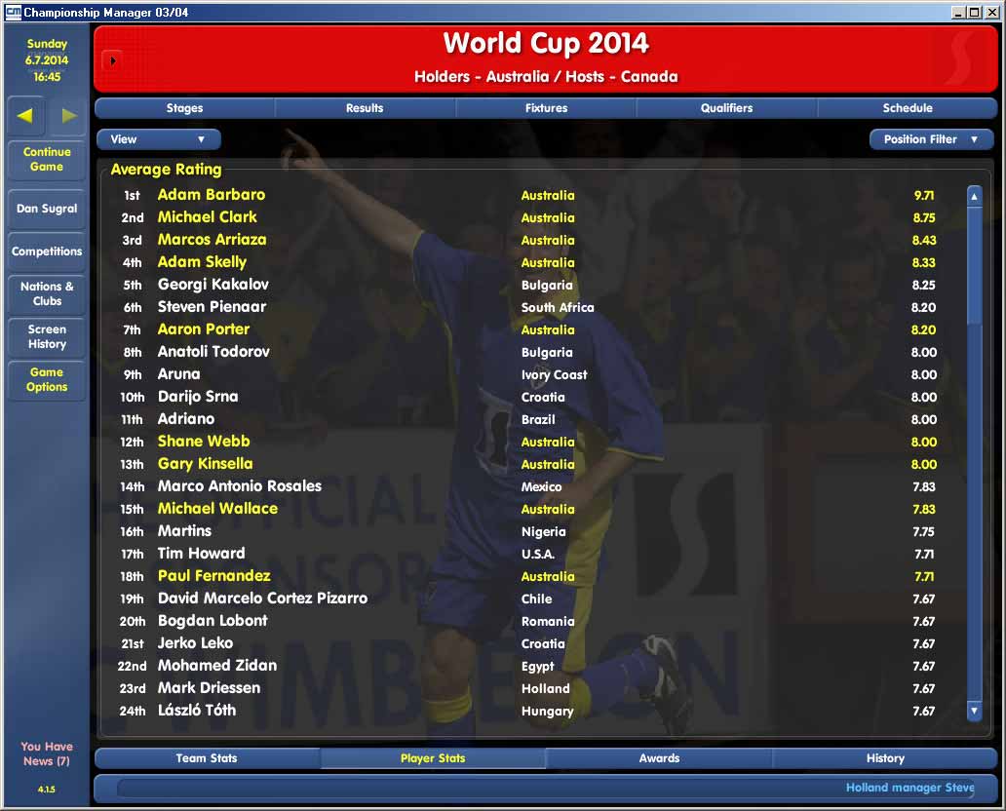Click Chile nation name
The height and width of the screenshot is (811, 1006).
536,599
